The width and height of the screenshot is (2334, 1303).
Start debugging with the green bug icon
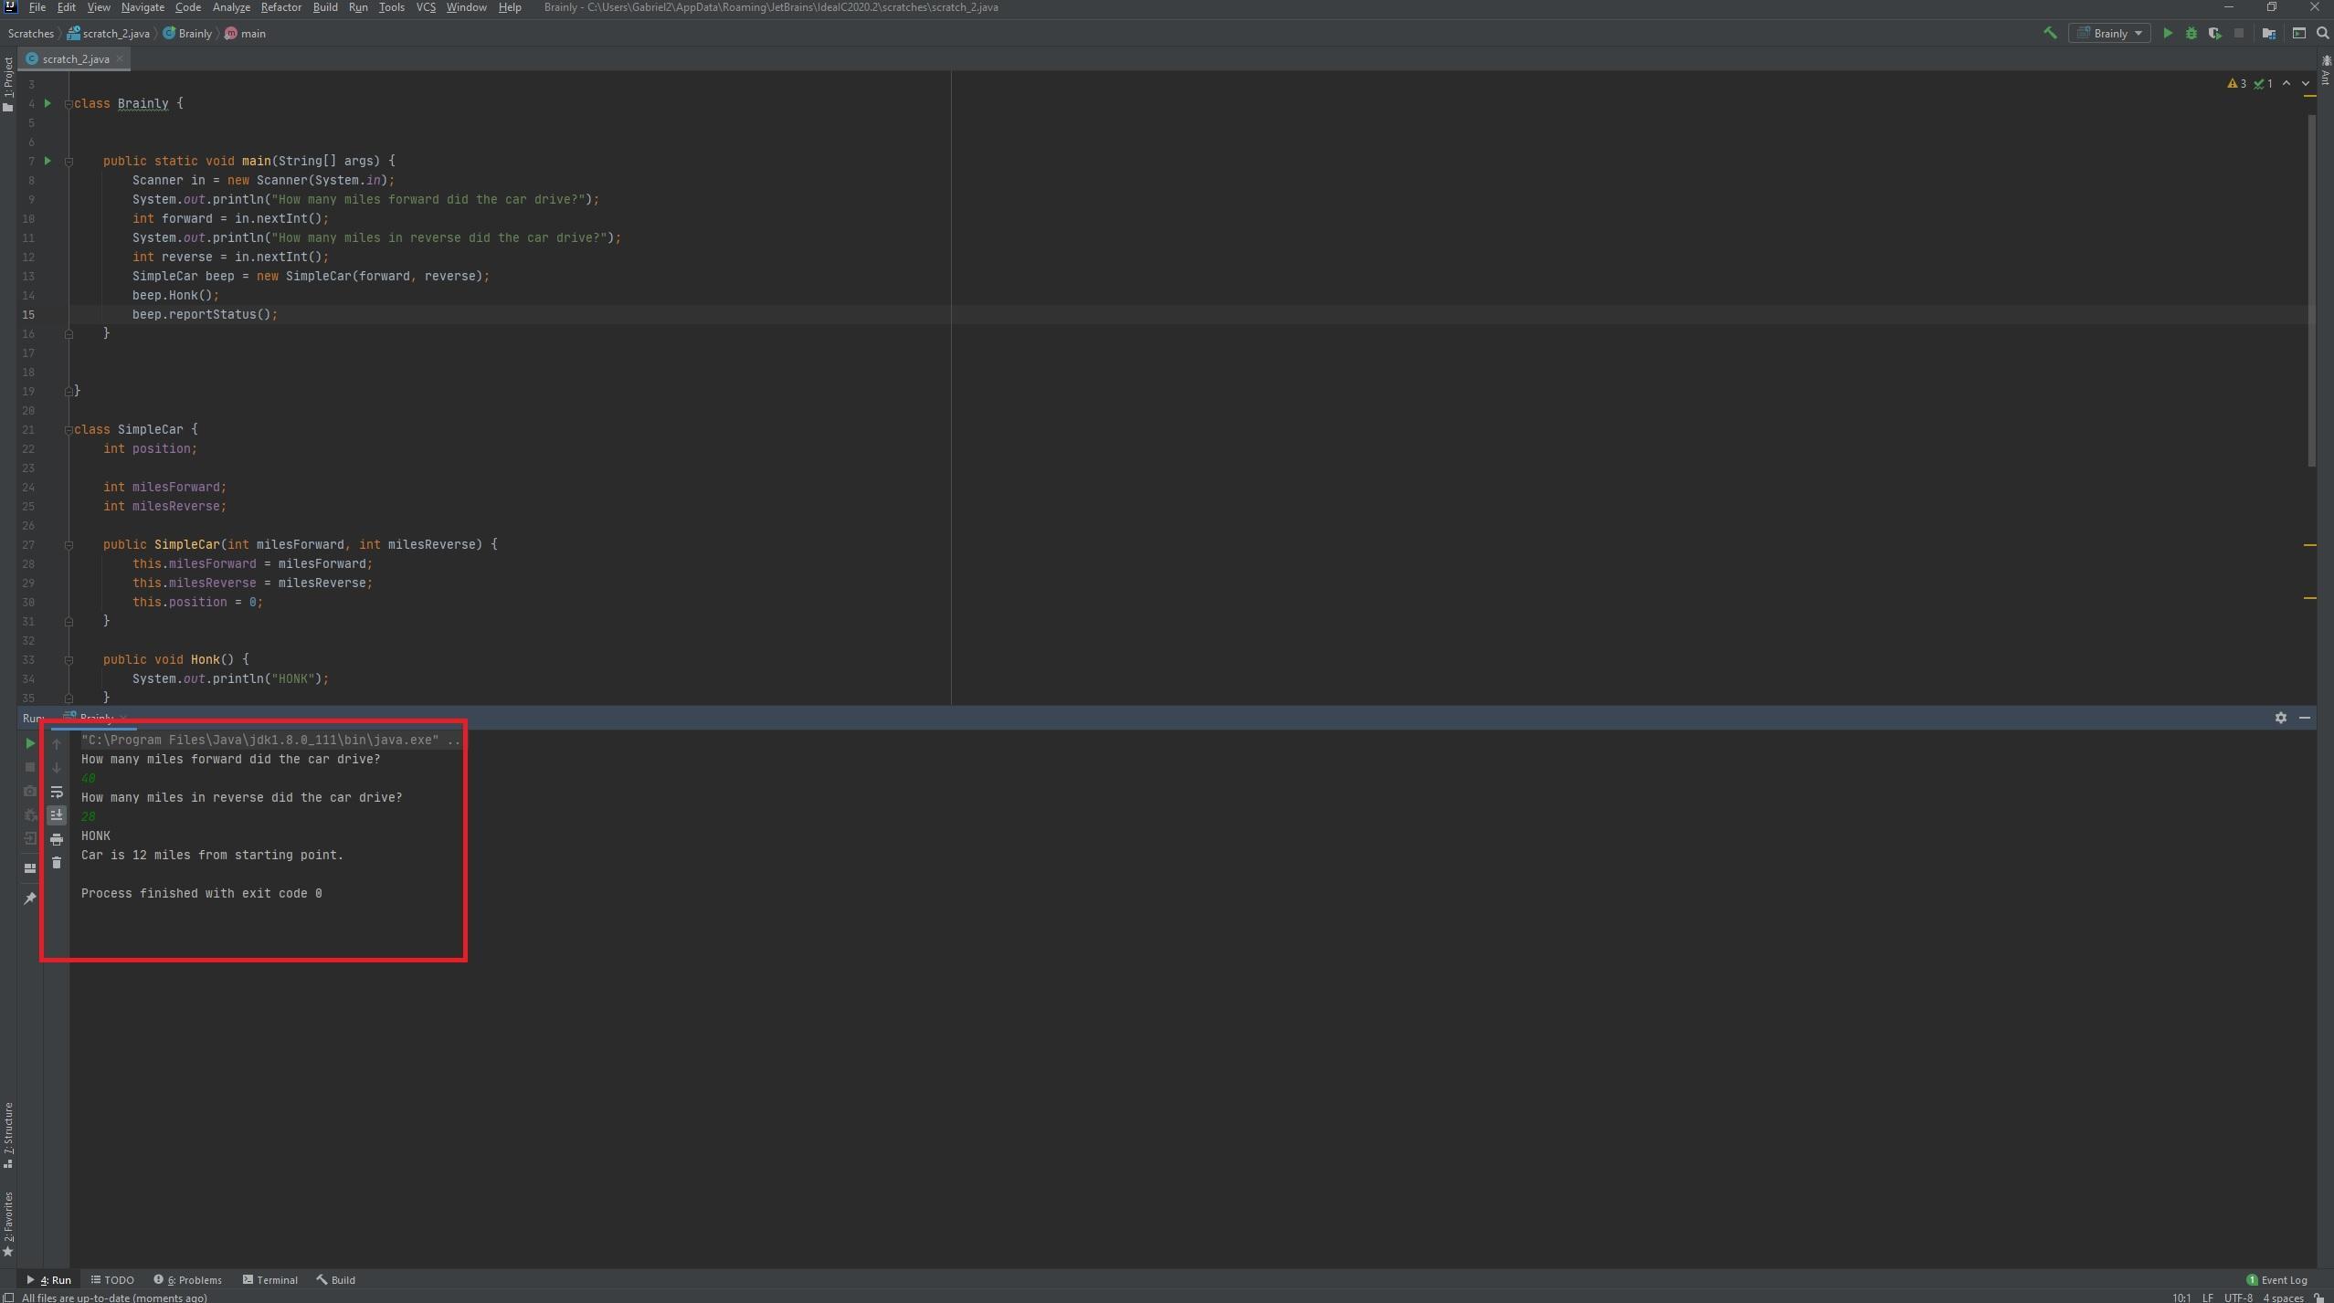[x=2191, y=33]
